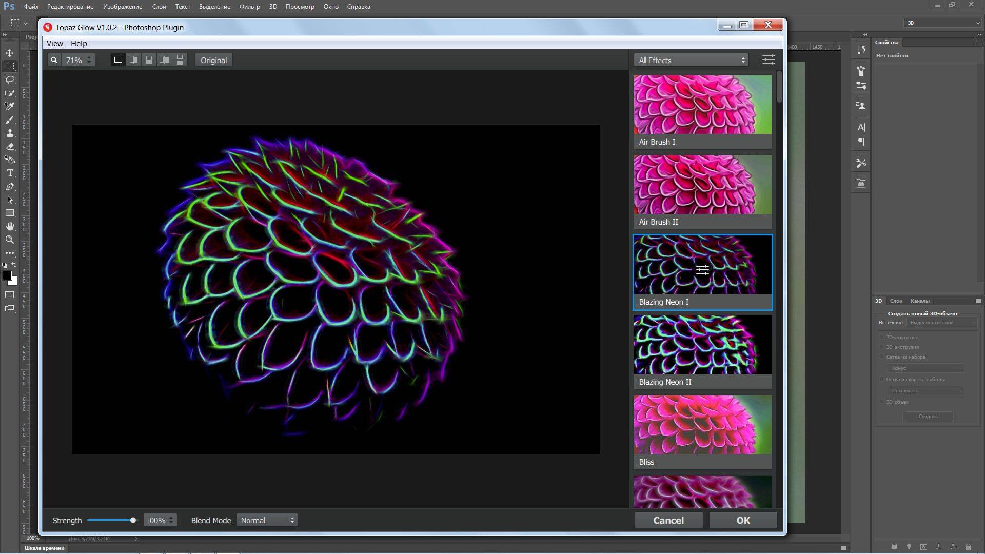The width and height of the screenshot is (985, 554).
Task: Click the magnifier zoom icon in Topaz Glow
Action: pyautogui.click(x=54, y=60)
